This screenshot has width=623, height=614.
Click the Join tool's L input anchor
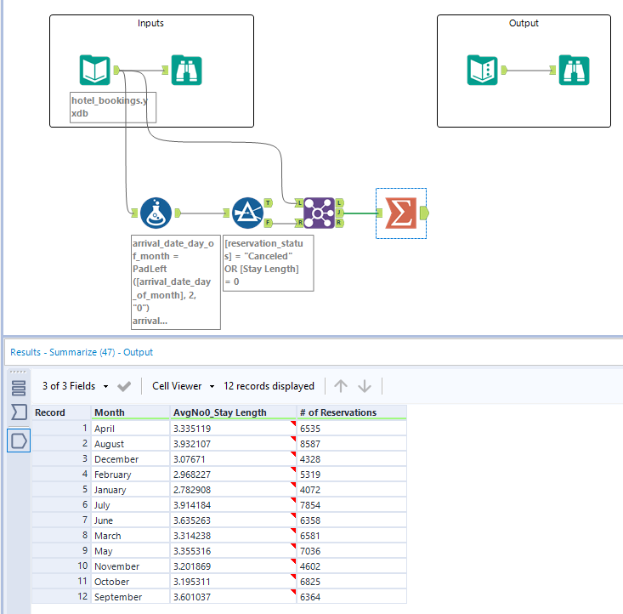(x=299, y=203)
